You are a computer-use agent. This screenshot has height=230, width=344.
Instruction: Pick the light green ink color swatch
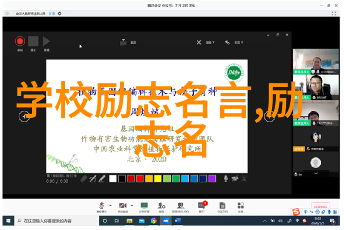pyautogui.click(x=167, y=179)
